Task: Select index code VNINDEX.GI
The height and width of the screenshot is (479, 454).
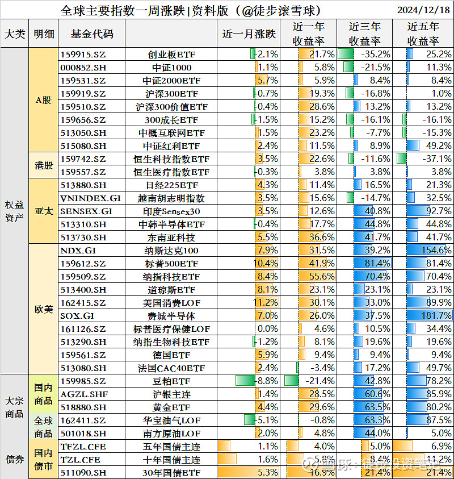Action: click(91, 198)
